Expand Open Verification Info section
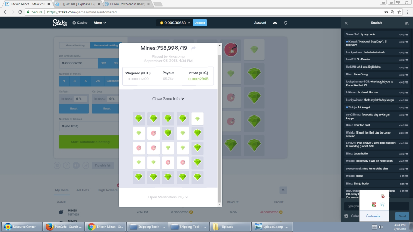 point(168,197)
